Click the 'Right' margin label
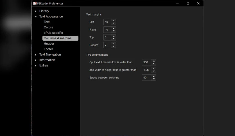Image resolution: width=235 pixels, height=136 pixels. (92, 30)
